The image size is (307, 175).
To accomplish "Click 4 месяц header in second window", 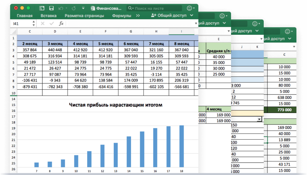I will (x=219, y=109).
